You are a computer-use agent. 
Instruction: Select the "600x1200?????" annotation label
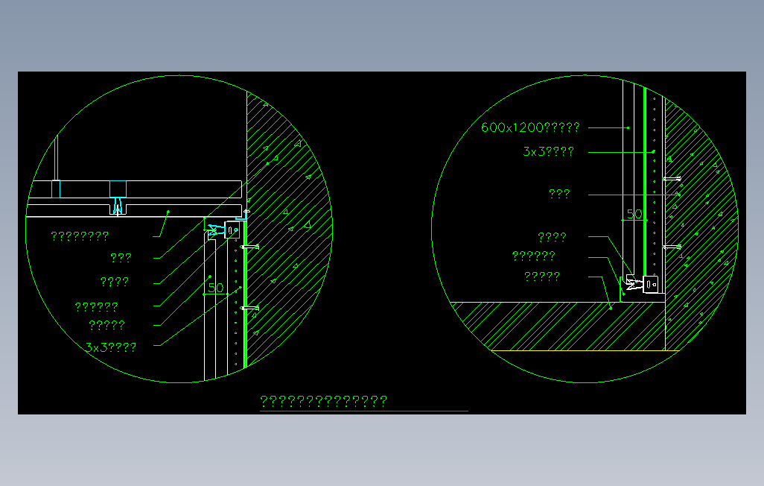[530, 127]
